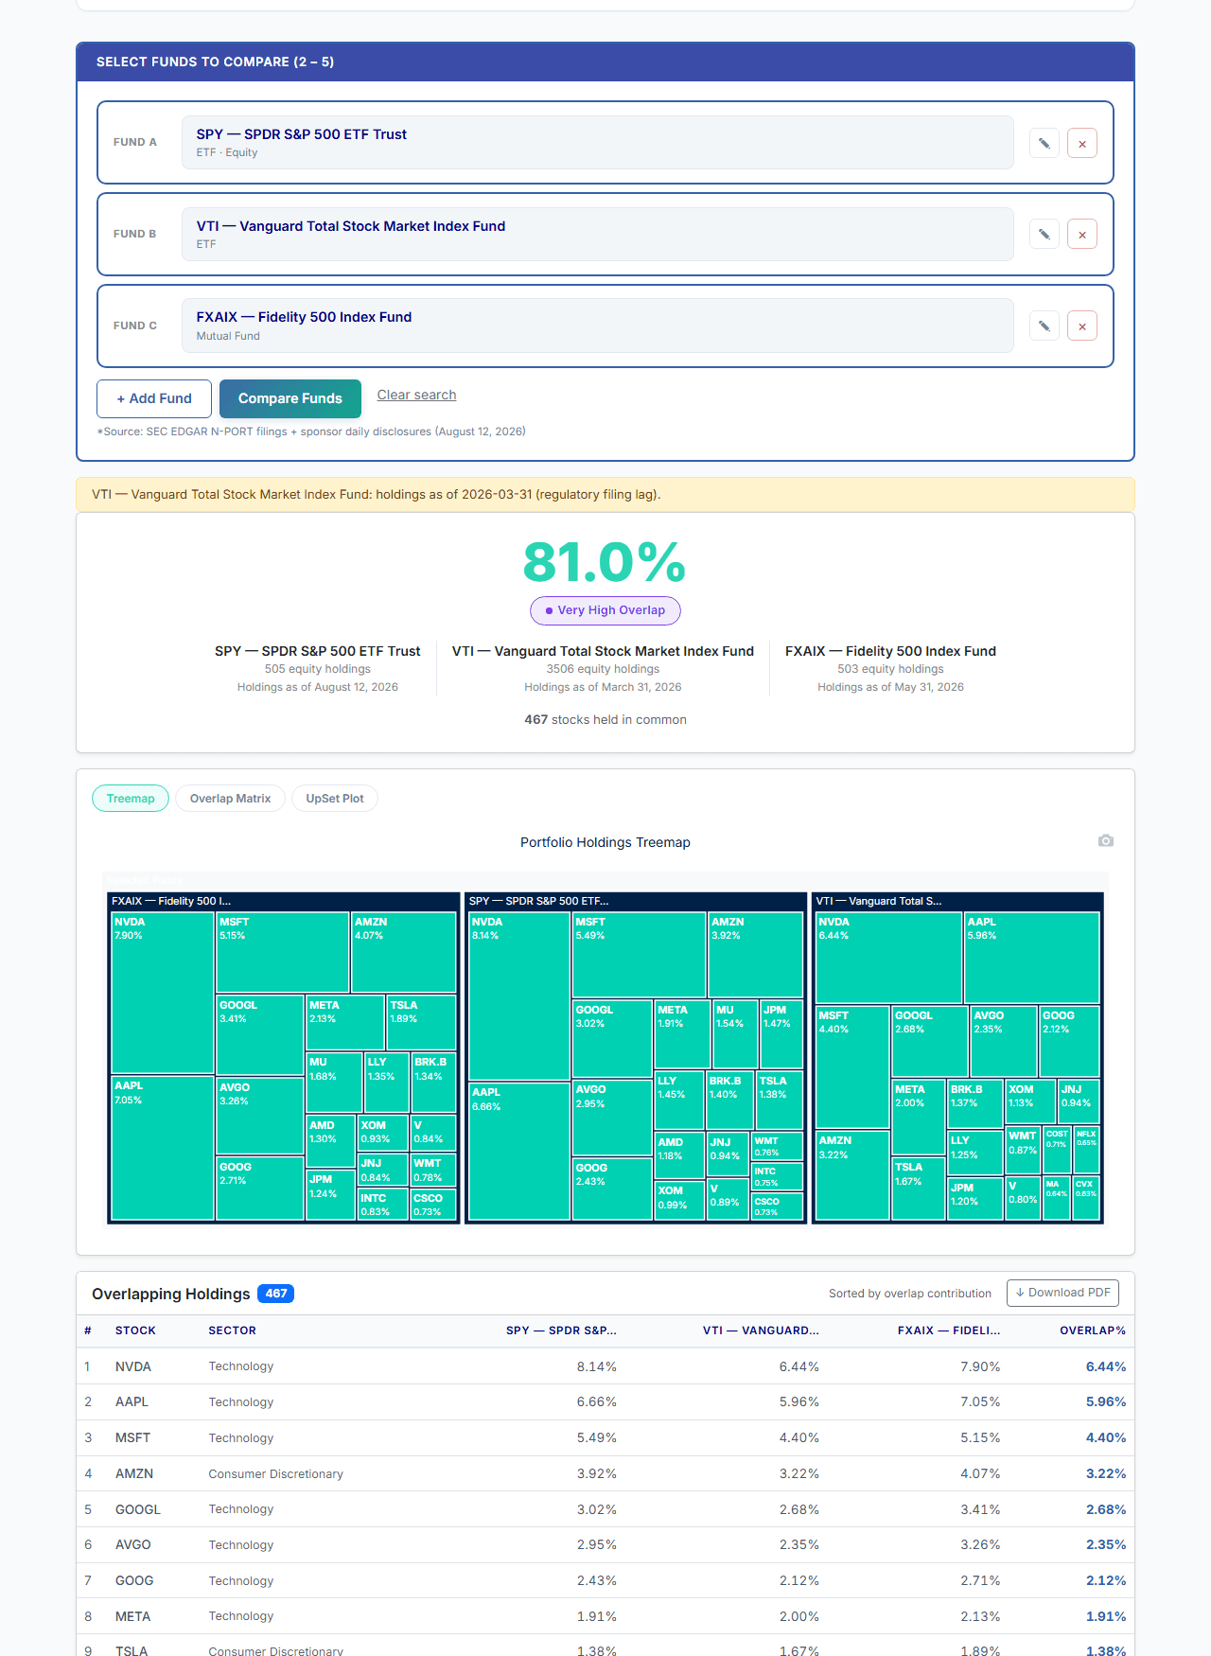Sort by the SECTOR column header
The height and width of the screenshot is (1656, 1211).
point(233,1330)
